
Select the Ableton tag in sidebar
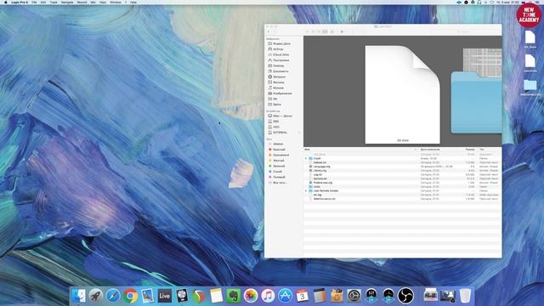pos(276,144)
